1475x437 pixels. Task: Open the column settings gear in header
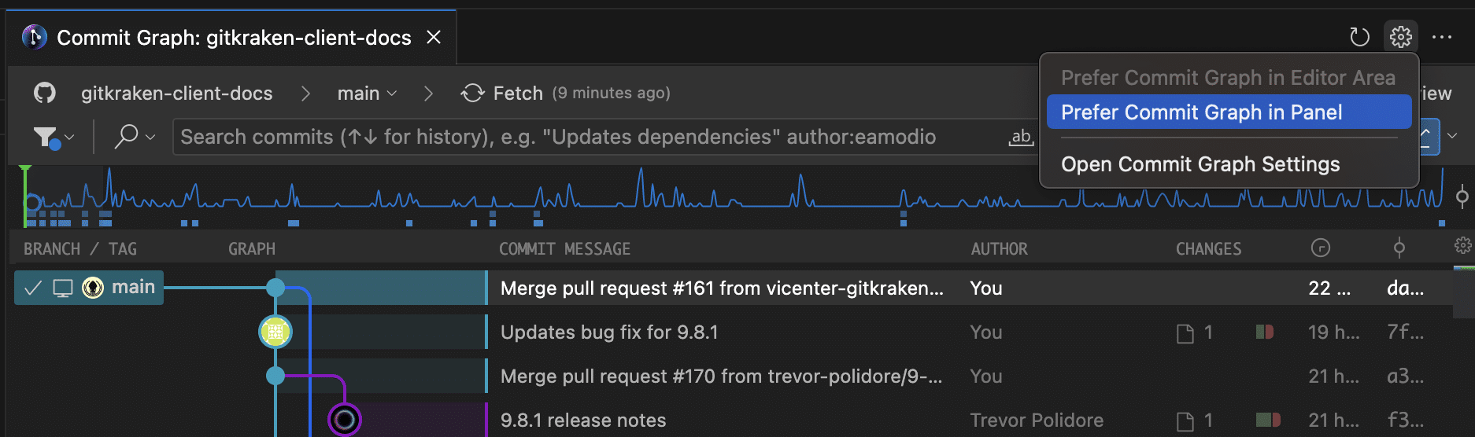point(1462,246)
